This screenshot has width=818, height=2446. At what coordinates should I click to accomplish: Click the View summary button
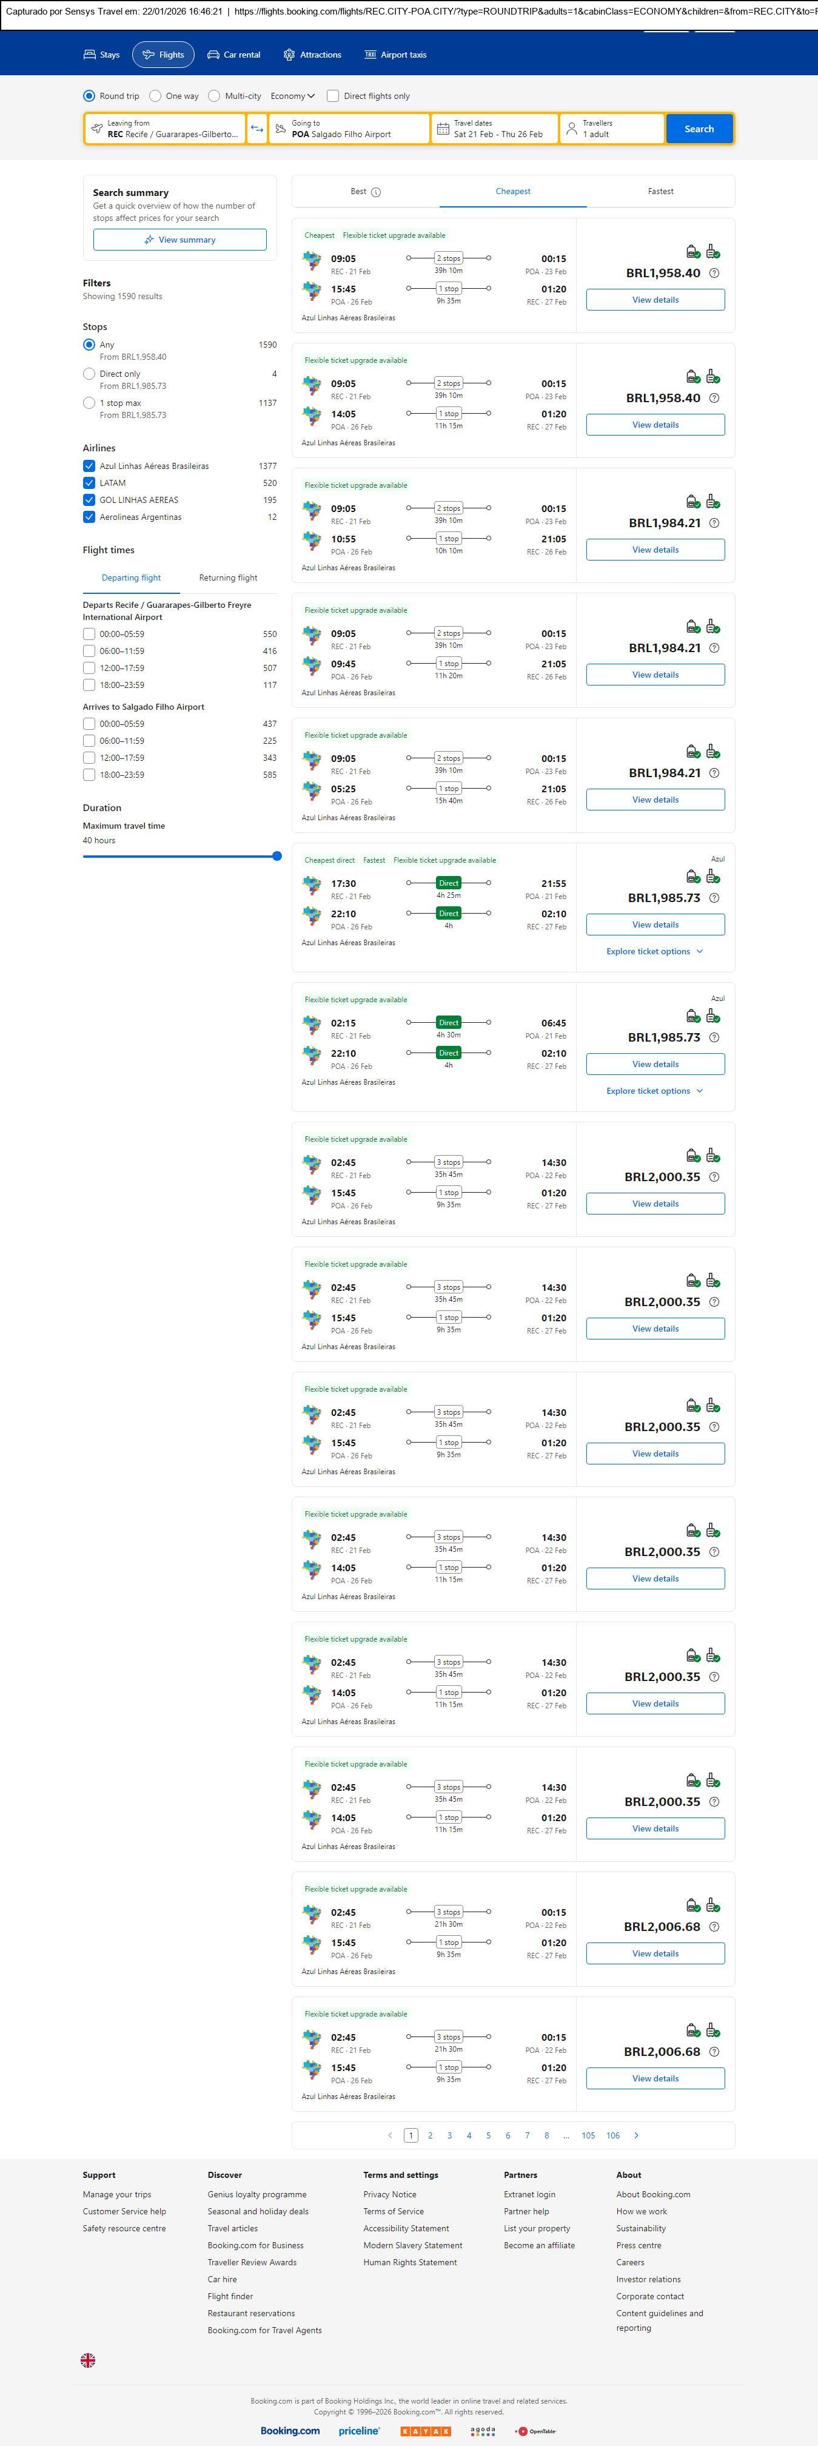179,240
